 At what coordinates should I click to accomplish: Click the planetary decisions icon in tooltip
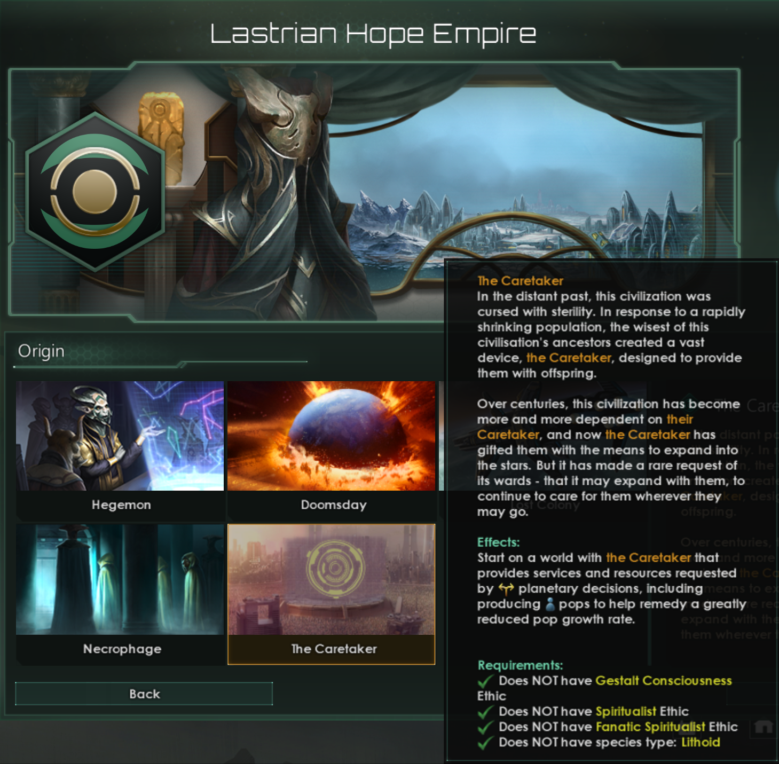coord(506,589)
